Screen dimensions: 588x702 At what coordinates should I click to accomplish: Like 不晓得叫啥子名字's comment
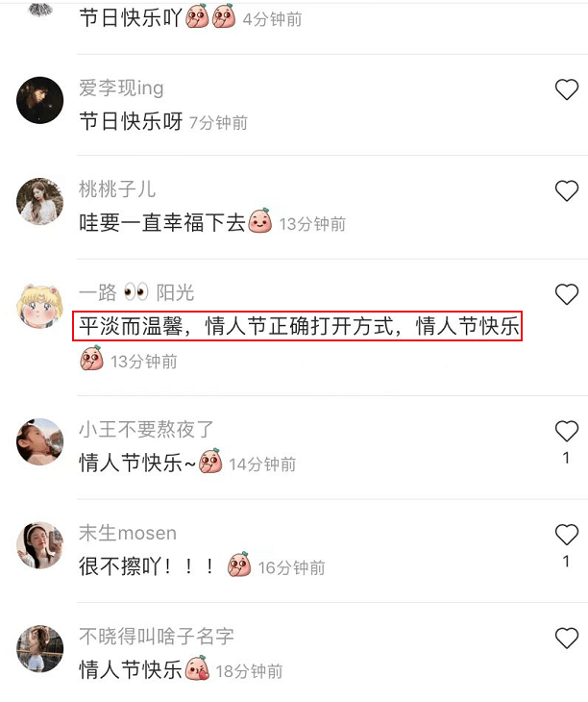567,638
